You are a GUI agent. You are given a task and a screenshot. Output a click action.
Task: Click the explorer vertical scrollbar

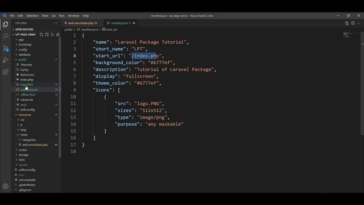[x=60, y=97]
